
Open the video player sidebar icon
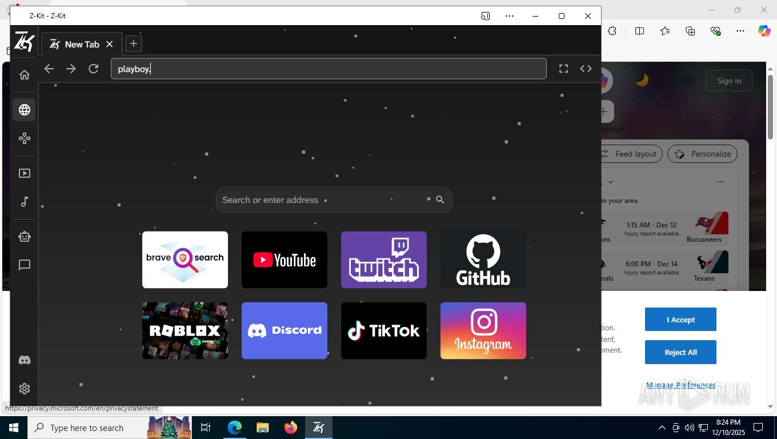[25, 173]
